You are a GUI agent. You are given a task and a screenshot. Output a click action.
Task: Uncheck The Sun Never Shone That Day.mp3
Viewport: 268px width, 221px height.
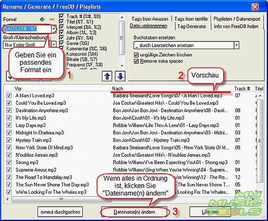[9, 184]
